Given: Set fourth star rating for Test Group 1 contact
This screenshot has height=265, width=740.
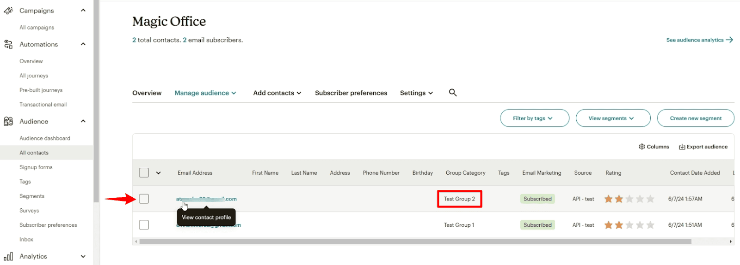Looking at the screenshot, I should tap(640, 225).
